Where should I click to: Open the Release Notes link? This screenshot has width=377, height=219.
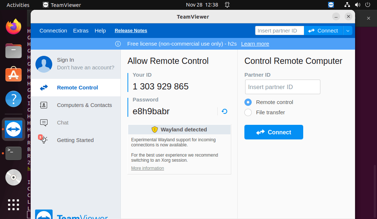[x=131, y=31]
